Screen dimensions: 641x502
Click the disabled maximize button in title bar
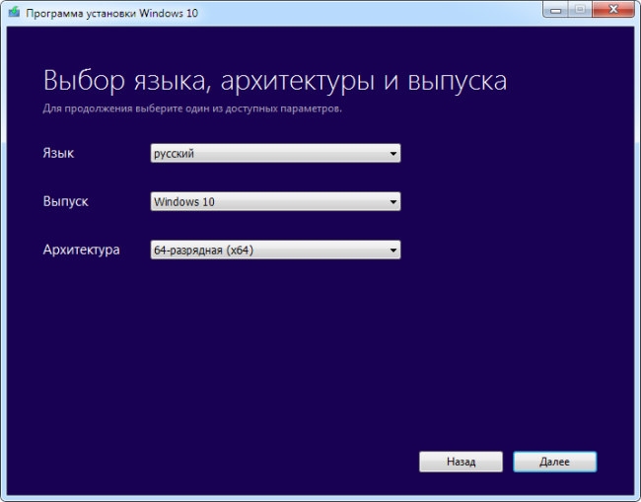click(580, 10)
